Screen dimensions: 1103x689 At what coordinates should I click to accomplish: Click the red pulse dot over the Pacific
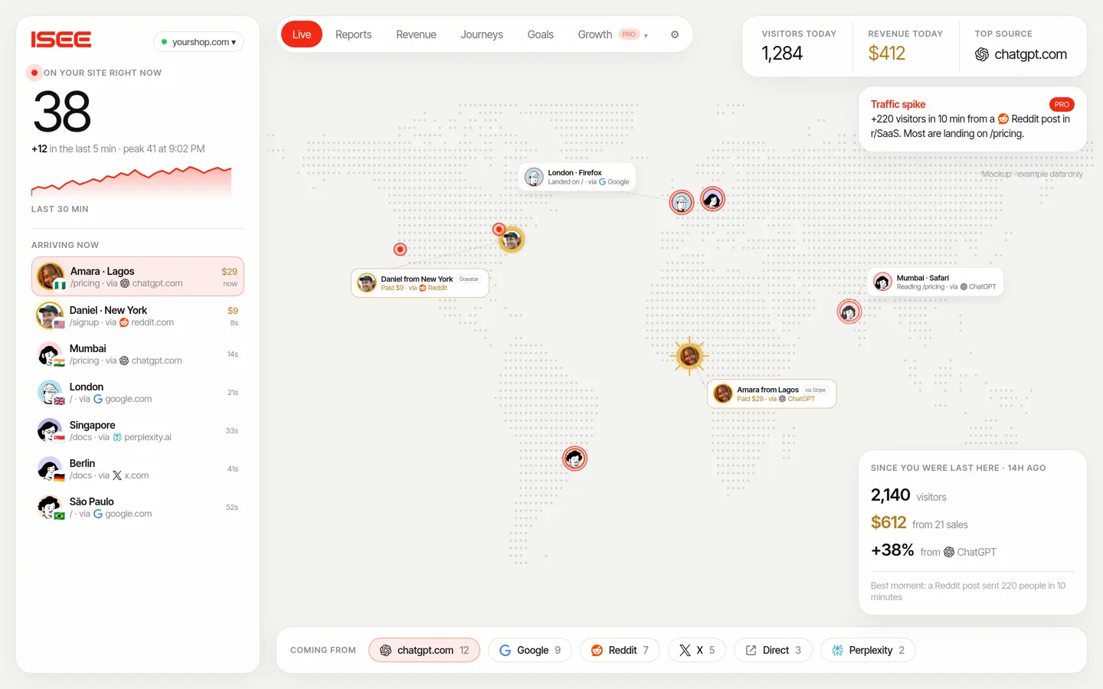400,249
